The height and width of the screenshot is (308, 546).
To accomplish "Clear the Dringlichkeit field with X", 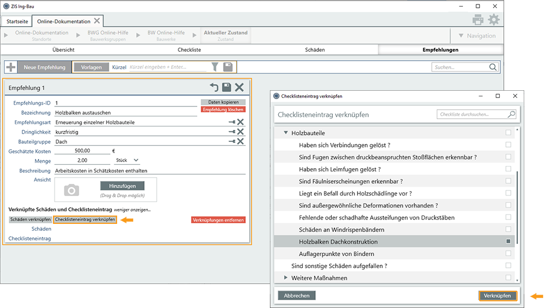I will point(240,131).
